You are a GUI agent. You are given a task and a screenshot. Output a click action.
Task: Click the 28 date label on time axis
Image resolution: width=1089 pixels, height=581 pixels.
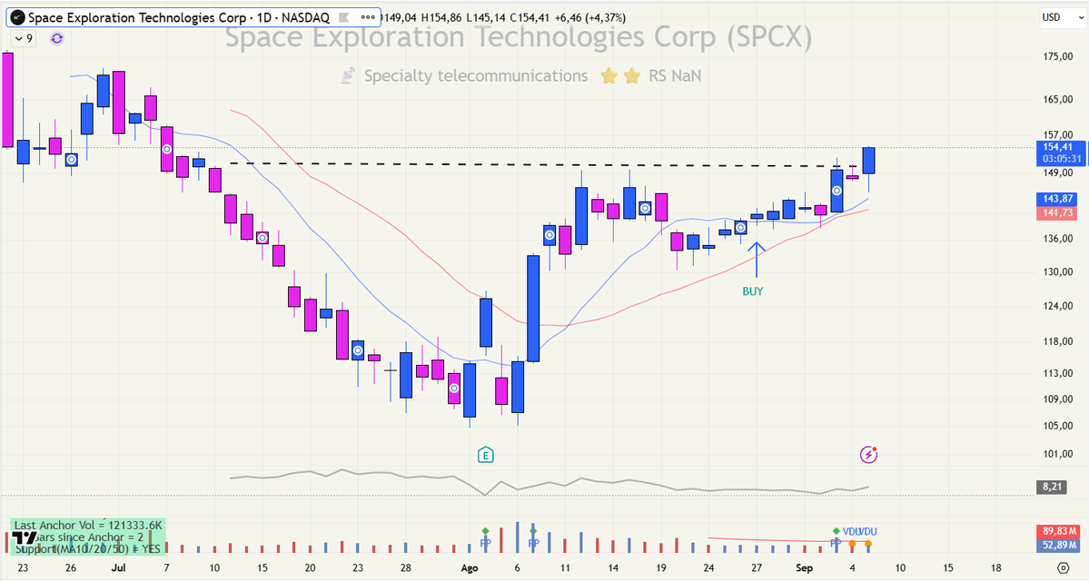click(x=406, y=567)
